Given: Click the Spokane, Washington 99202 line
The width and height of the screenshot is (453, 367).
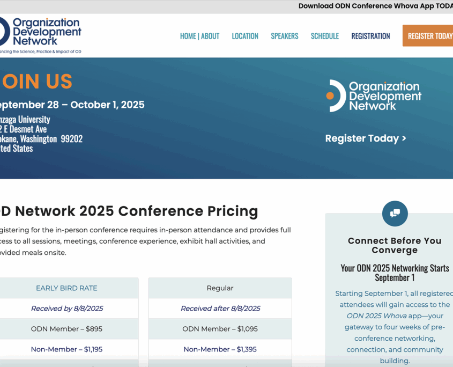Looking at the screenshot, I should [x=41, y=139].
